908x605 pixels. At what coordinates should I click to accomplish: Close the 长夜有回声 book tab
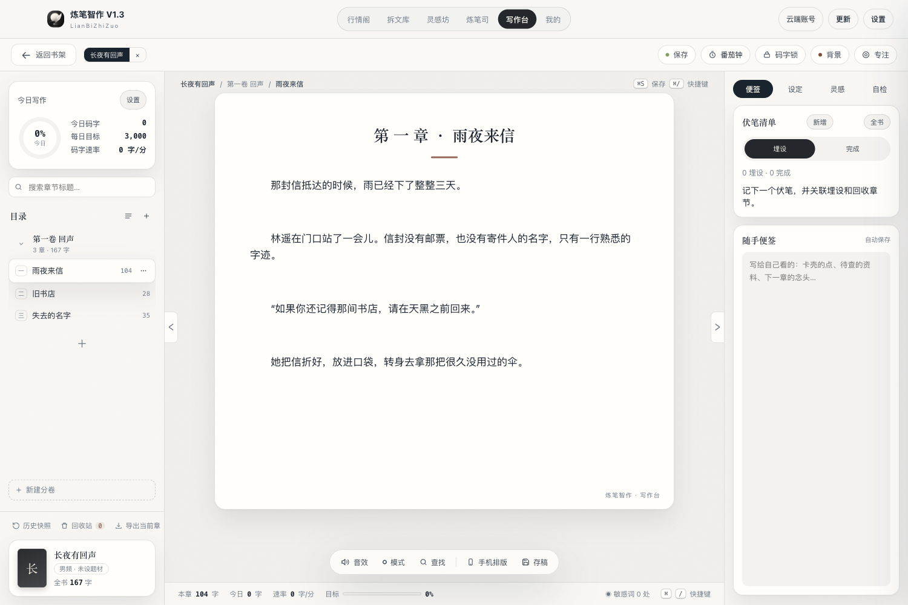[x=137, y=55]
